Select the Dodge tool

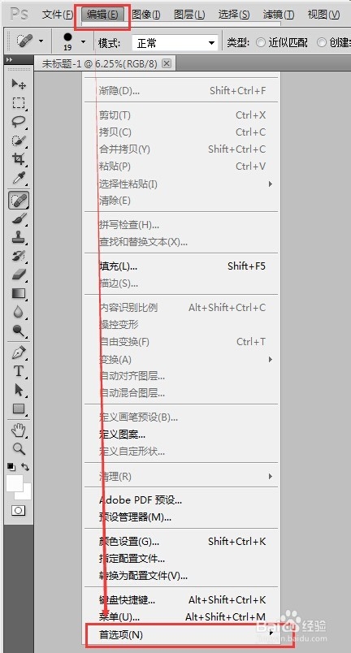(19, 331)
